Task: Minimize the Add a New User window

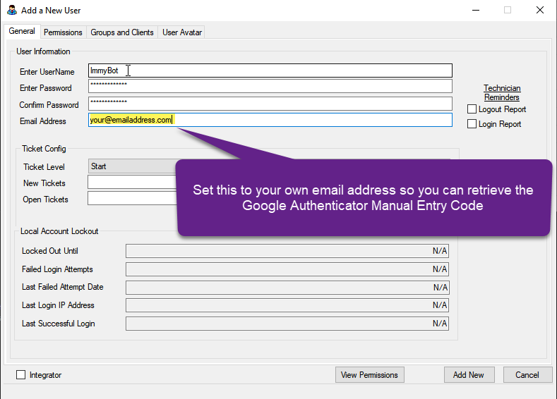Action: point(475,10)
